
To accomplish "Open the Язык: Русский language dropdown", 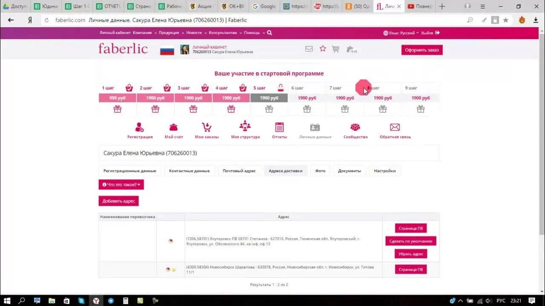I will pyautogui.click(x=401, y=33).
